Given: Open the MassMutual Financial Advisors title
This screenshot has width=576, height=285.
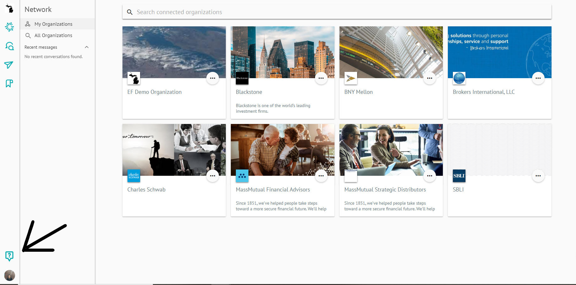Looking at the screenshot, I should coord(273,190).
